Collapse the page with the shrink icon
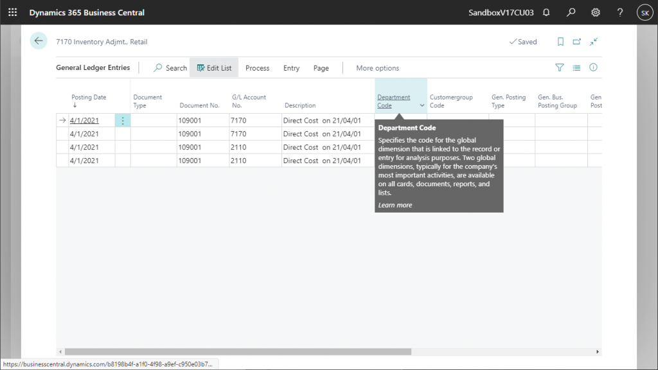 click(593, 42)
